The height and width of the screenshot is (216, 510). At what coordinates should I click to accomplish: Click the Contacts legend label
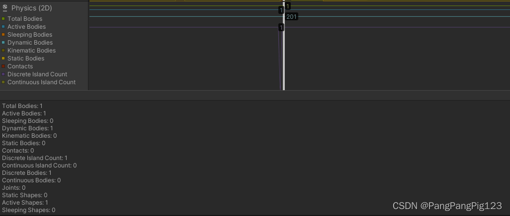click(20, 66)
